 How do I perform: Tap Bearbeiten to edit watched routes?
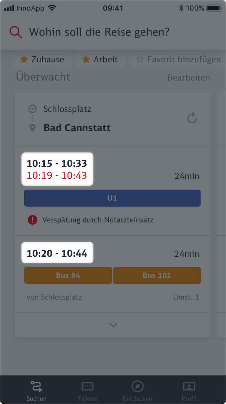click(188, 78)
